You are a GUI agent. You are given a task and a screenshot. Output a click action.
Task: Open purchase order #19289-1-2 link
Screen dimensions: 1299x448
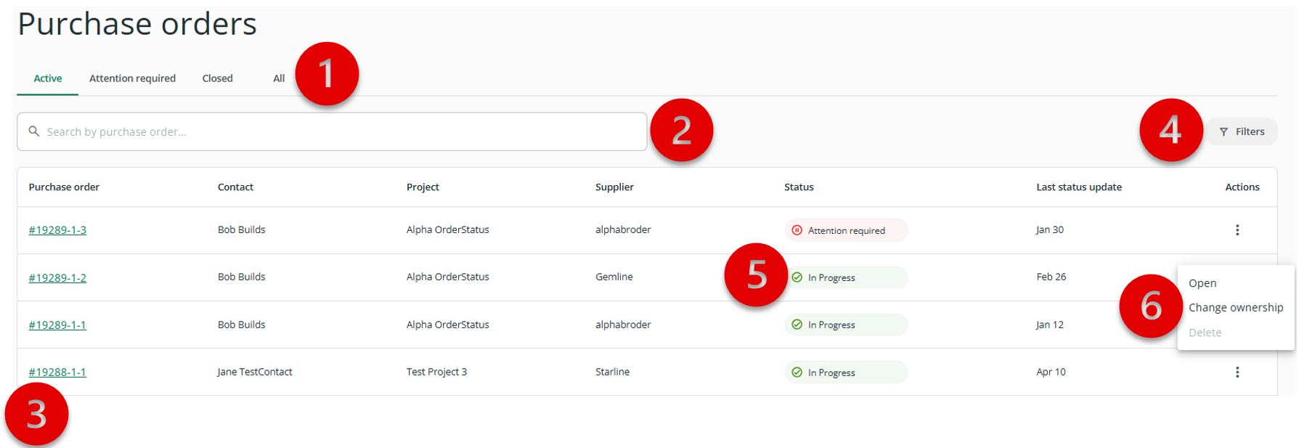click(57, 277)
